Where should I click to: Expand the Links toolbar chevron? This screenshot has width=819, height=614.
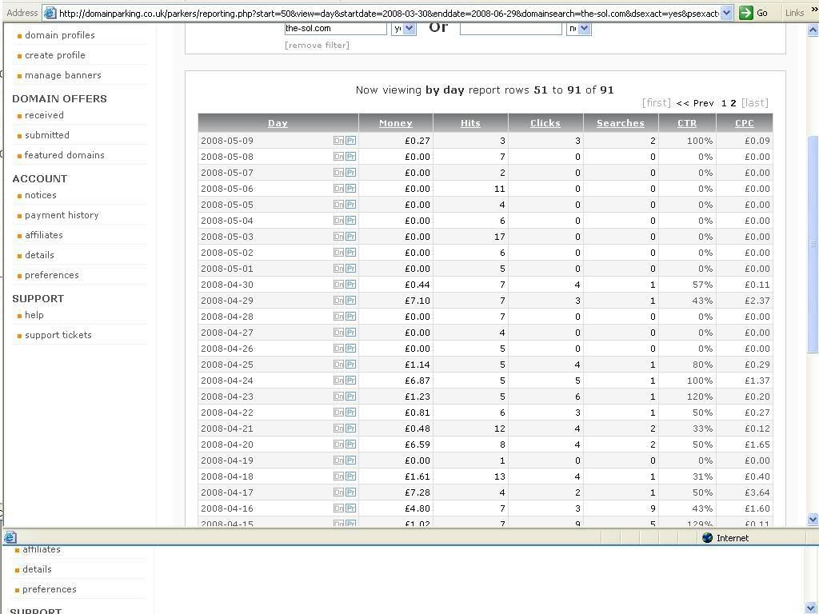tap(814, 11)
